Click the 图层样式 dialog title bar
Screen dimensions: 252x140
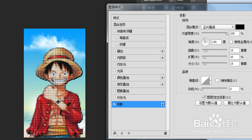pos(179,7)
